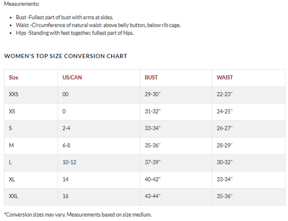
Task: Click the conversion sizes may vary footnote
Action: (78, 215)
